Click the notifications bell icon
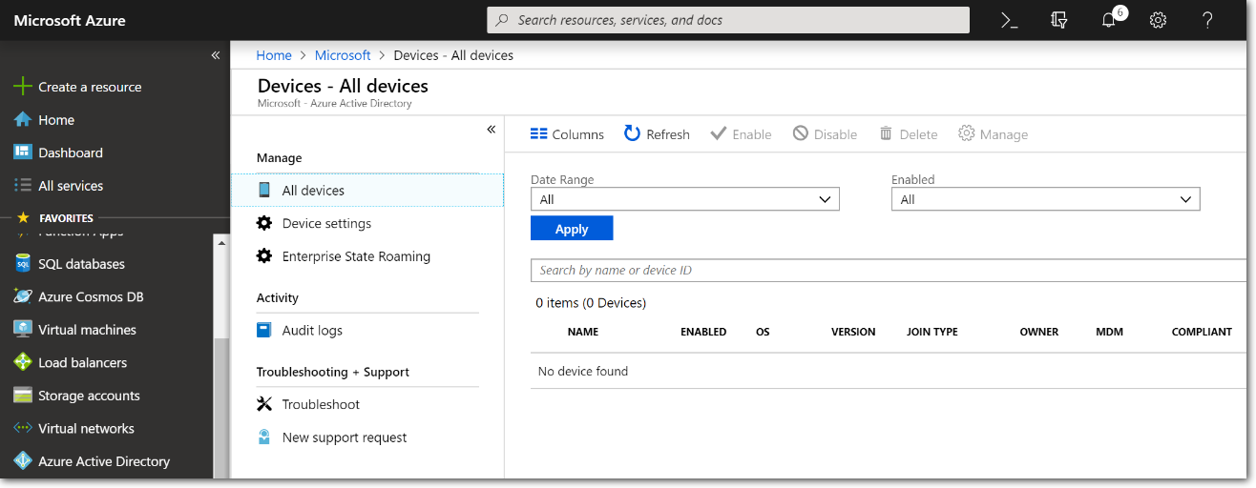This screenshot has height=488, width=1256. (1108, 20)
